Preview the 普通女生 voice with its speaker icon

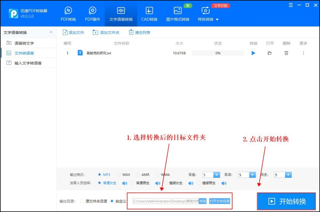pos(124,183)
